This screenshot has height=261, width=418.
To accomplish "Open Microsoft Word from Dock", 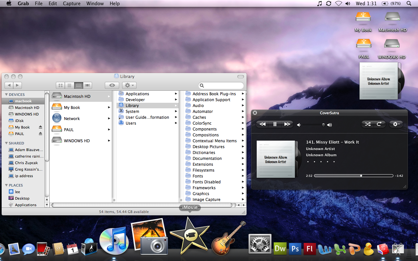I will [325, 249].
